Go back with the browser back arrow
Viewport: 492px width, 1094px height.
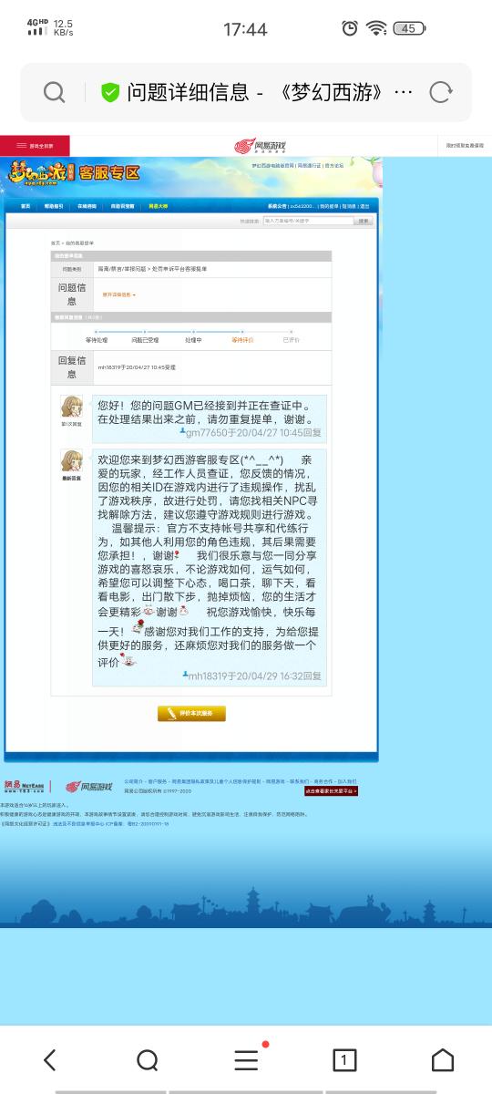pyautogui.click(x=49, y=1059)
